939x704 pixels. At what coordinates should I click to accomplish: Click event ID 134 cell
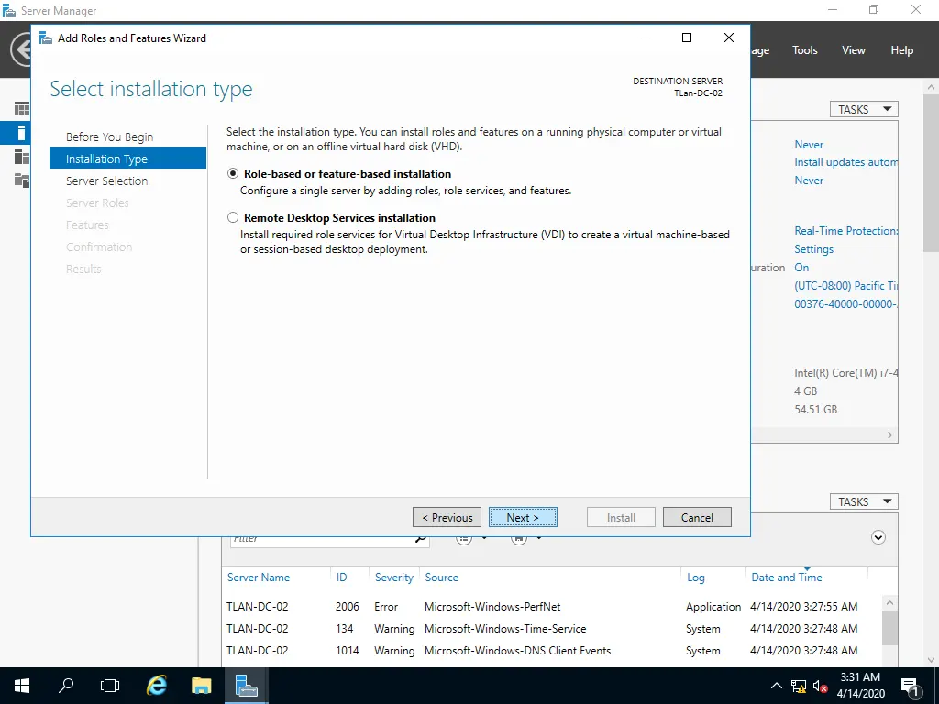pyautogui.click(x=345, y=629)
